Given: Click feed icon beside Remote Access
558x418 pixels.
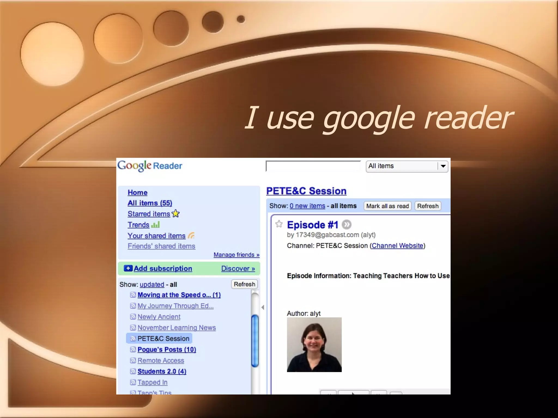Looking at the screenshot, I should (x=133, y=360).
